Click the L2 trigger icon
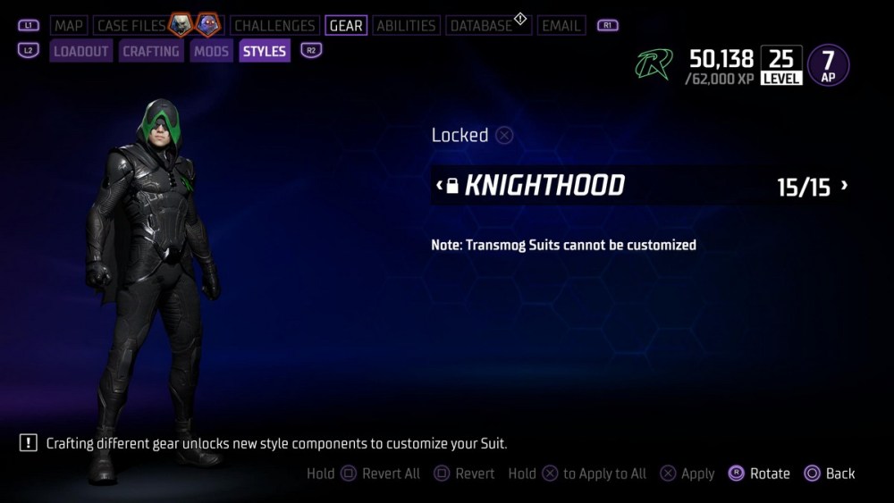 pyautogui.click(x=29, y=51)
